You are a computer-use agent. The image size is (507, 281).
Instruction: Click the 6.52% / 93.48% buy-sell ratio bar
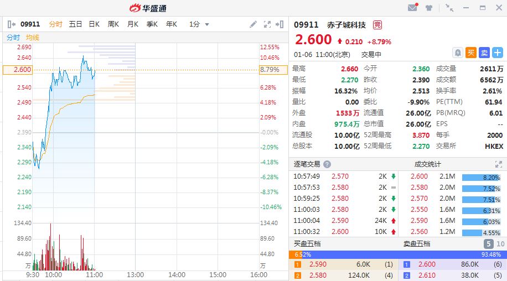(398, 254)
